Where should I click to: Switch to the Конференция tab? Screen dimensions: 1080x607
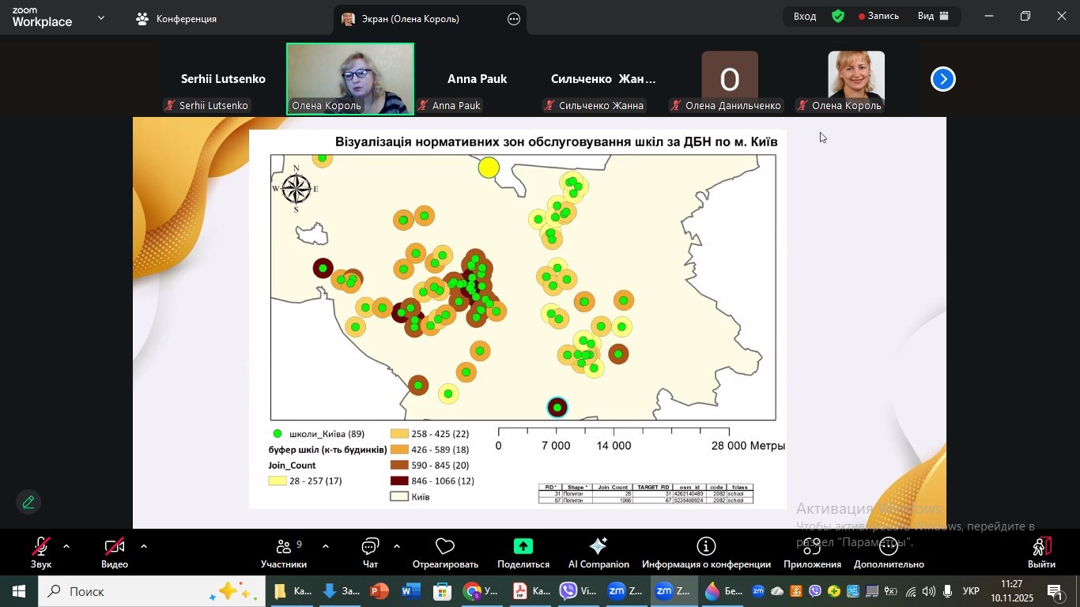click(x=177, y=19)
